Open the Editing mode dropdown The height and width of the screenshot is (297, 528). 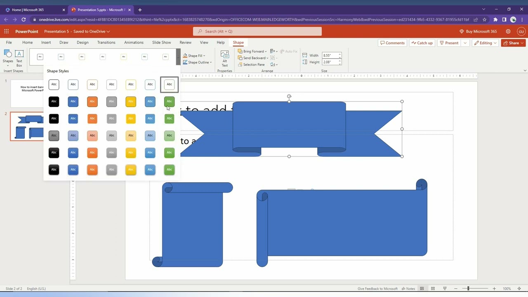pyautogui.click(x=486, y=43)
